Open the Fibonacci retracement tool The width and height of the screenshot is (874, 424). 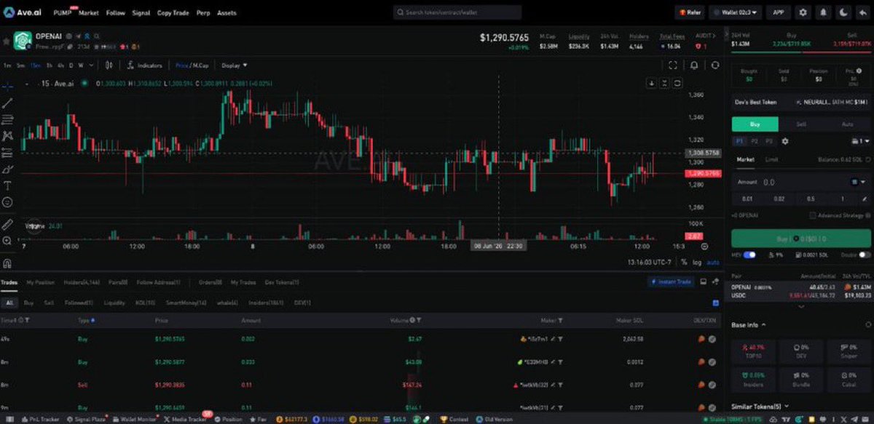coord(8,119)
